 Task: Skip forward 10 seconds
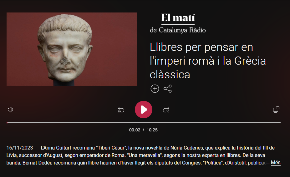click(166, 110)
